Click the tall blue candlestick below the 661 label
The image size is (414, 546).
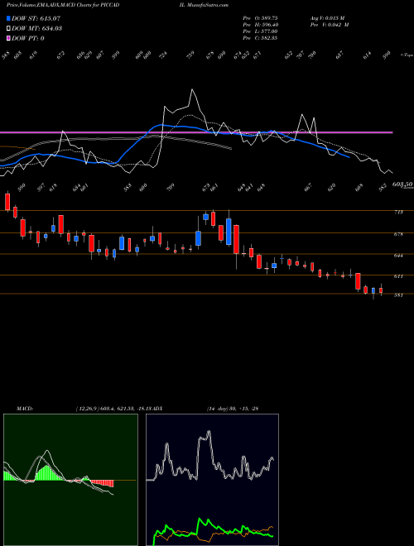(x=229, y=232)
